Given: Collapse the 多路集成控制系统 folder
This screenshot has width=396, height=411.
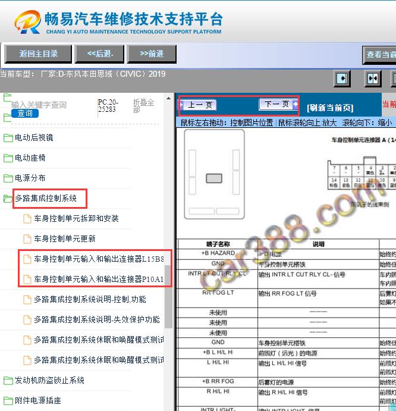Looking at the screenshot, I should point(46,198).
